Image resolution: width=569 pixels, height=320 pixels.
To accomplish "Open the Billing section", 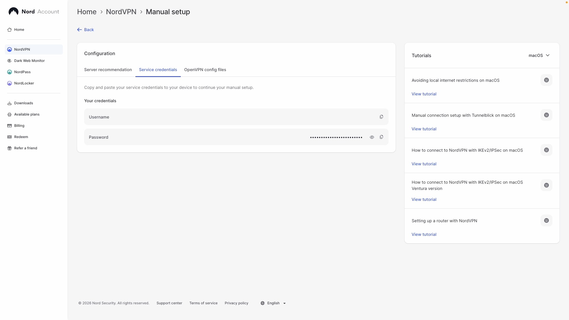I will click(x=19, y=126).
